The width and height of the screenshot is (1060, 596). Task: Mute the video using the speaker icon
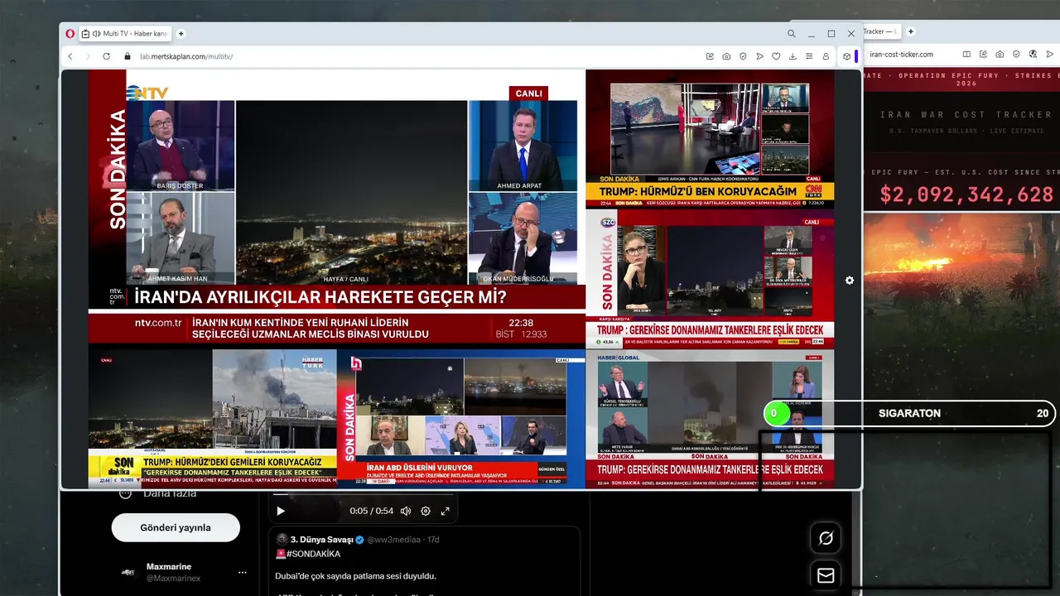(x=406, y=511)
